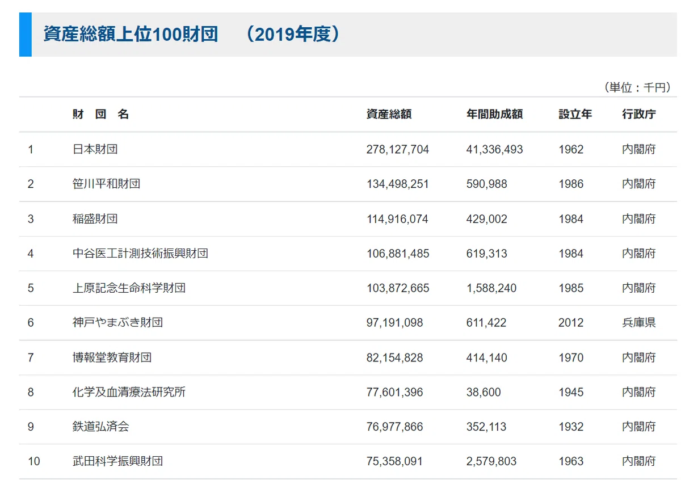Click 内閣府 in the 武田科学振興財団 row
Screen dimensions: 681x480
pos(638,461)
